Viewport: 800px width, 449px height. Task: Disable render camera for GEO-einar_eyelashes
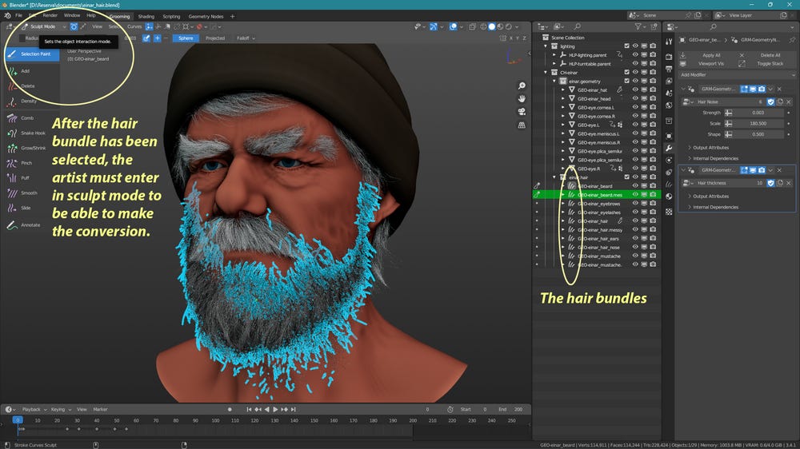[653, 212]
